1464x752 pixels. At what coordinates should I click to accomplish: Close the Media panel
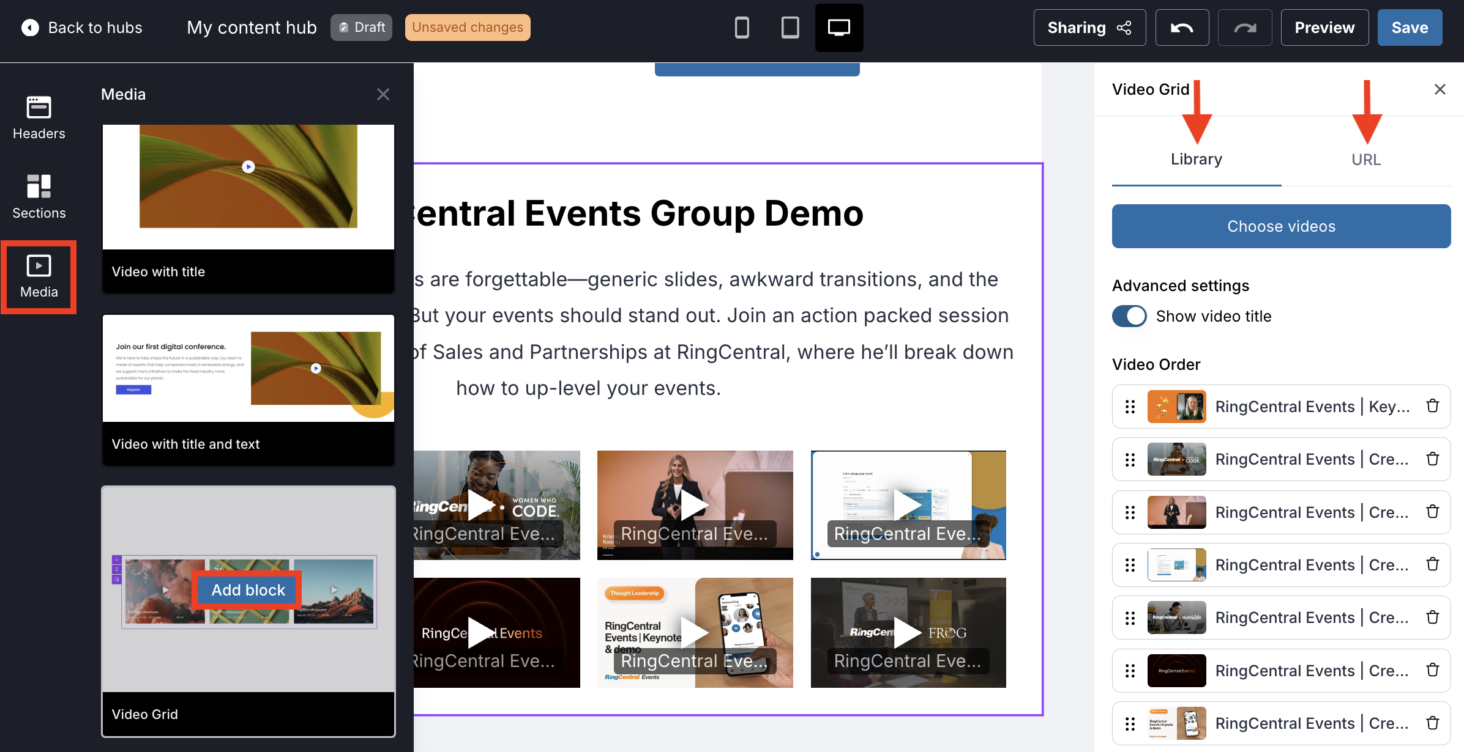383,94
